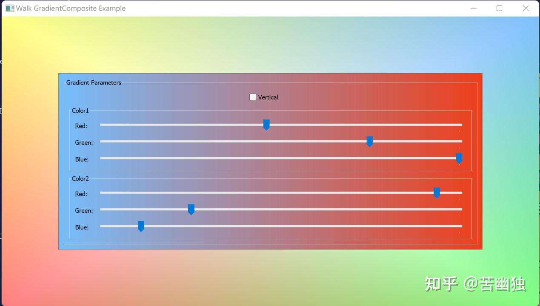
Task: Click the Color1 Green slider thumb
Action: click(x=370, y=142)
